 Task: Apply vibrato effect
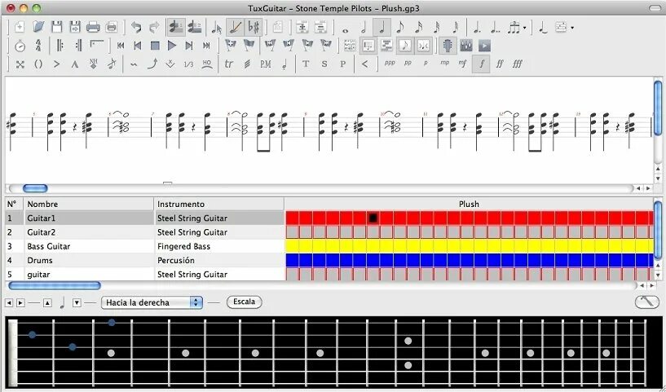click(135, 64)
